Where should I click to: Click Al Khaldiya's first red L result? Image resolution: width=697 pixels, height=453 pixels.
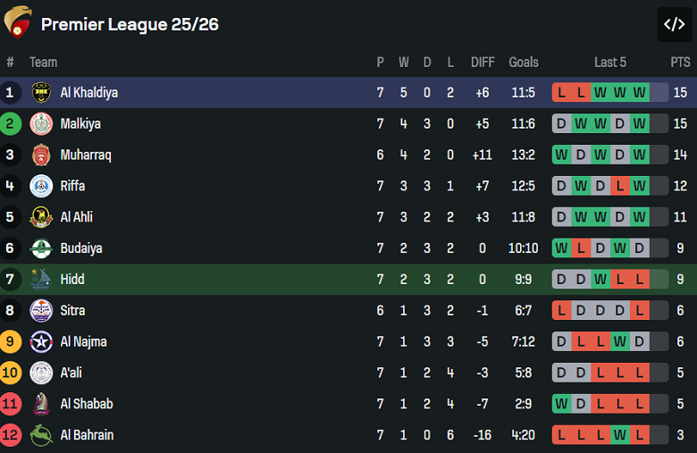coord(562,92)
